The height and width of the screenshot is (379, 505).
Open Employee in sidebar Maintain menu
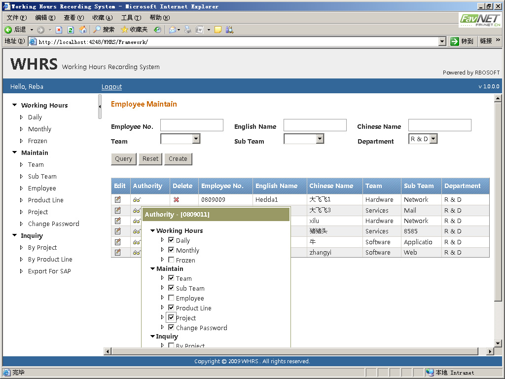(42, 188)
